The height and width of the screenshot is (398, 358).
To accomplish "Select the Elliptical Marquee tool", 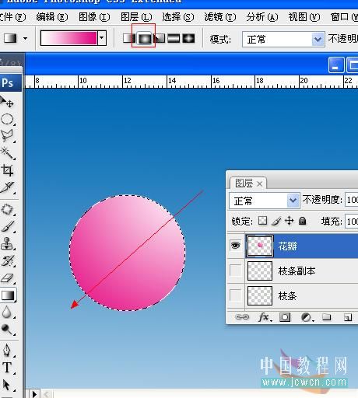I will point(7,120).
